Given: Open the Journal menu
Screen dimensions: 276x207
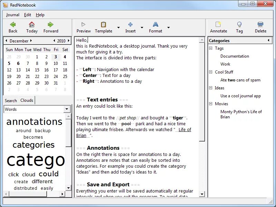Looking at the screenshot, I should coord(13,15).
